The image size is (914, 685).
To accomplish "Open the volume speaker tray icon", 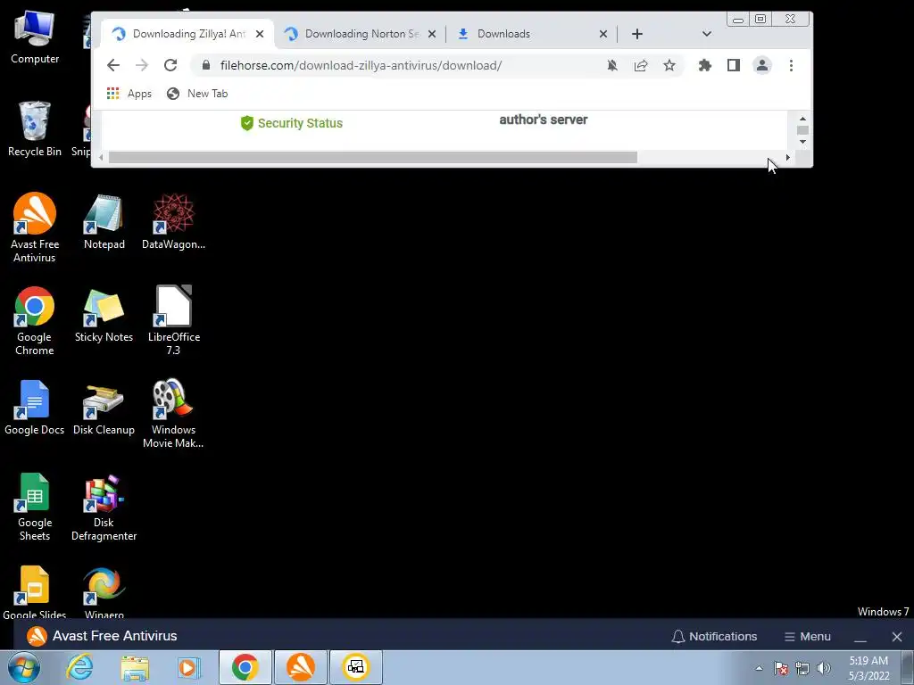I will [x=824, y=668].
